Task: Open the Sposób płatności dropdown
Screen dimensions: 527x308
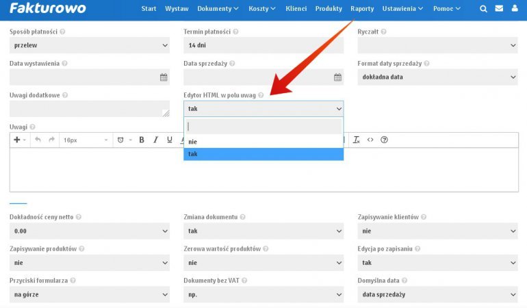Action: click(89, 46)
